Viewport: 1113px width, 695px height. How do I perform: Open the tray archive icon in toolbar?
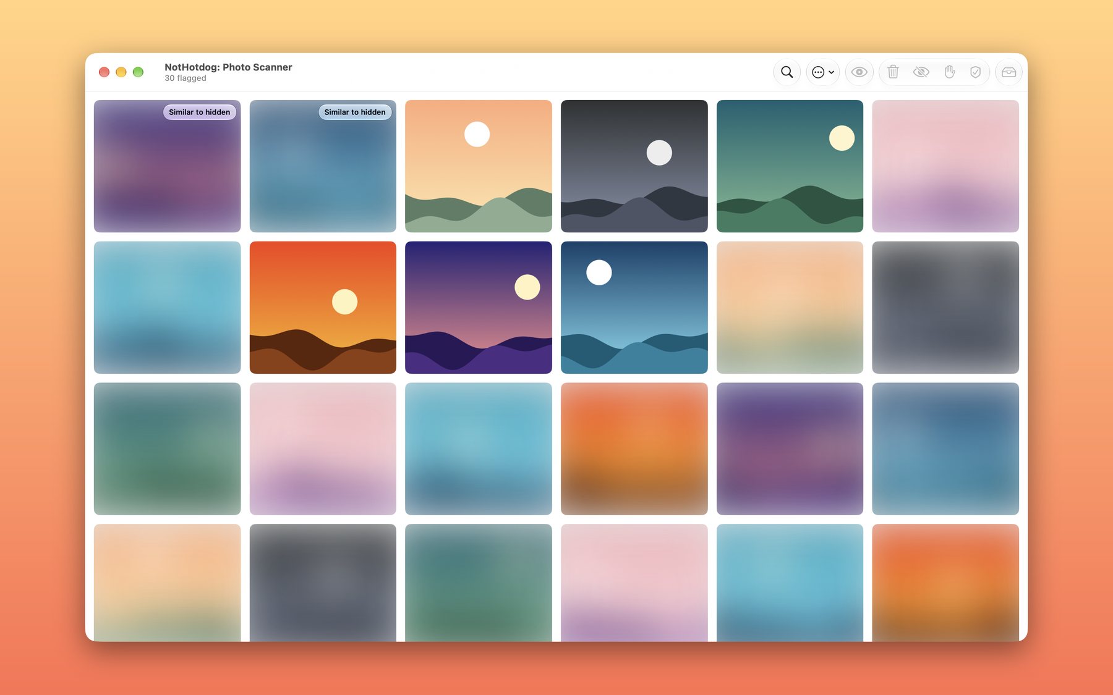point(1009,72)
